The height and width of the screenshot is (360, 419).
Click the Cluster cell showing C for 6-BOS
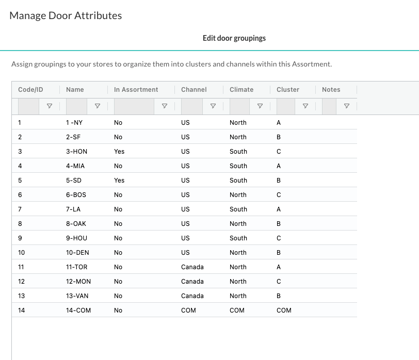point(278,194)
